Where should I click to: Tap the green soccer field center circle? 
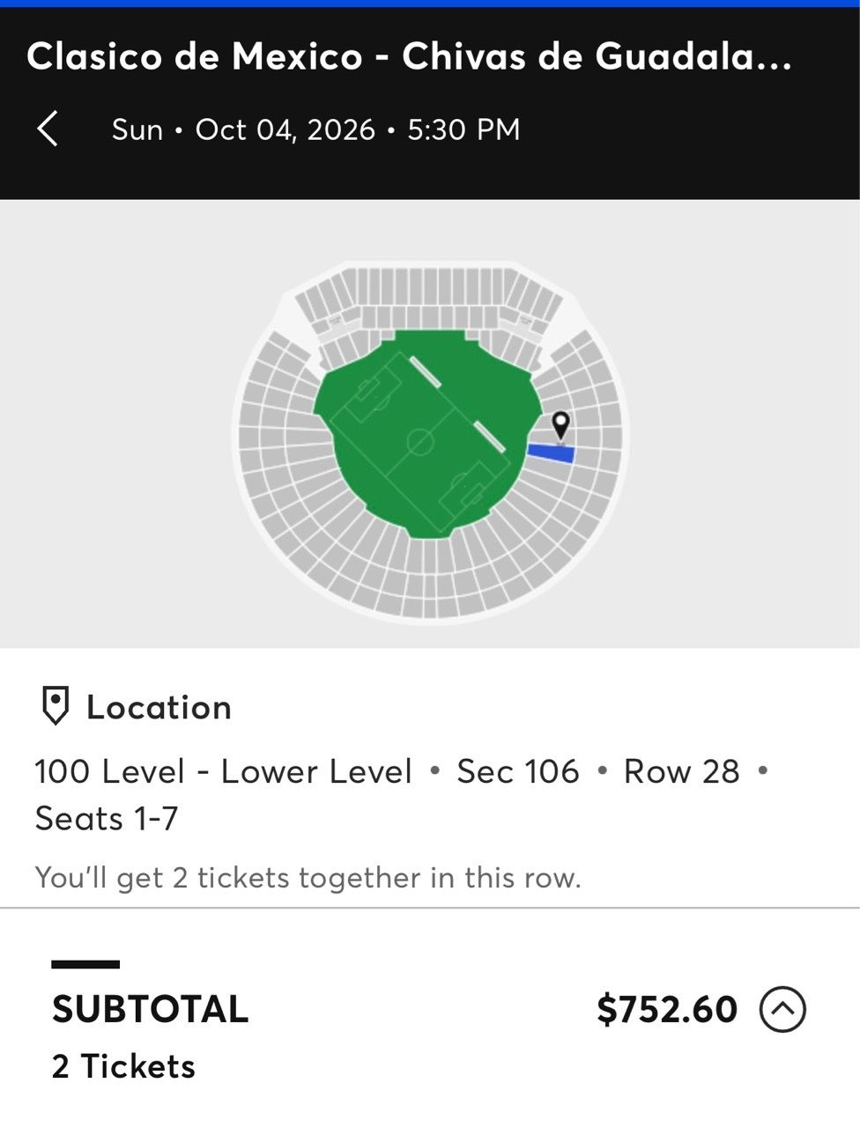[421, 441]
